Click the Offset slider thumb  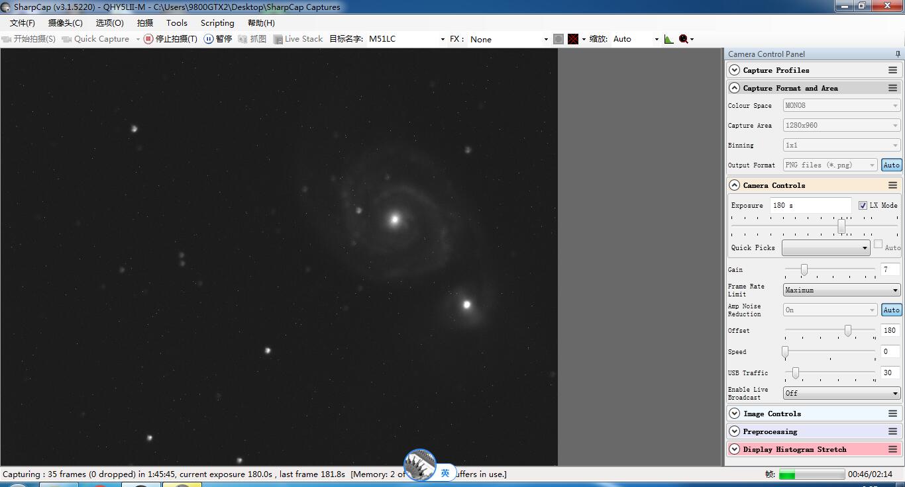(847, 330)
